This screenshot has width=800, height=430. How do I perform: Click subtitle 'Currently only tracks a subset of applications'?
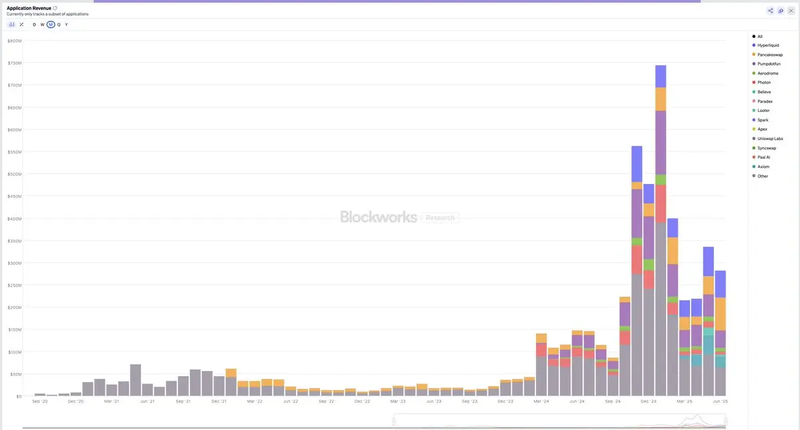(47, 14)
